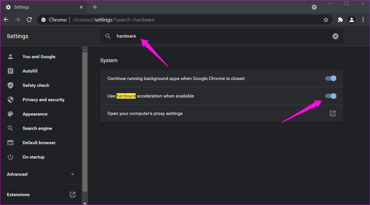Click the Settings tab title
This screenshot has width=370, height=205.
(22, 7)
